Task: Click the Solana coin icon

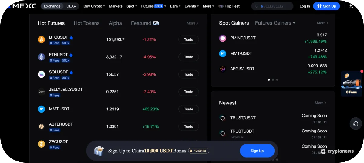Action: point(41,74)
